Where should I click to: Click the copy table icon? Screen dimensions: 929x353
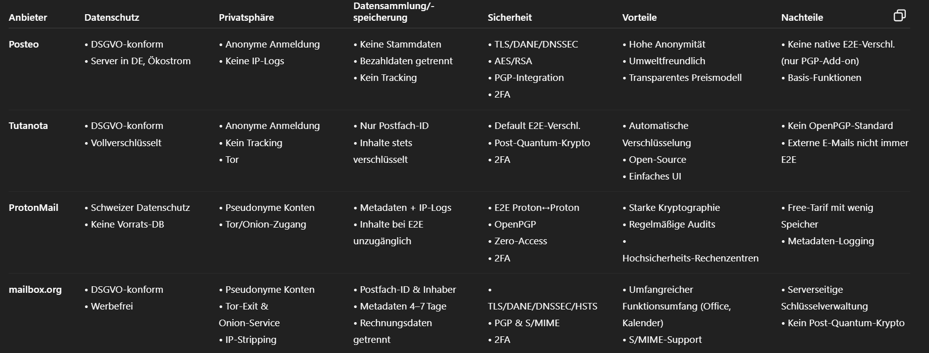(899, 16)
